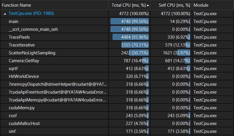Select the ?cudaApiMemcpy@cudart function row
Image resolution: width=234 pixels, height=136 pixels.
(x=117, y=100)
